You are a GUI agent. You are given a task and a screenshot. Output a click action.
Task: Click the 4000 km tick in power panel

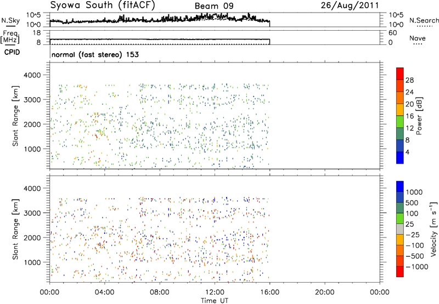pyautogui.click(x=32, y=75)
